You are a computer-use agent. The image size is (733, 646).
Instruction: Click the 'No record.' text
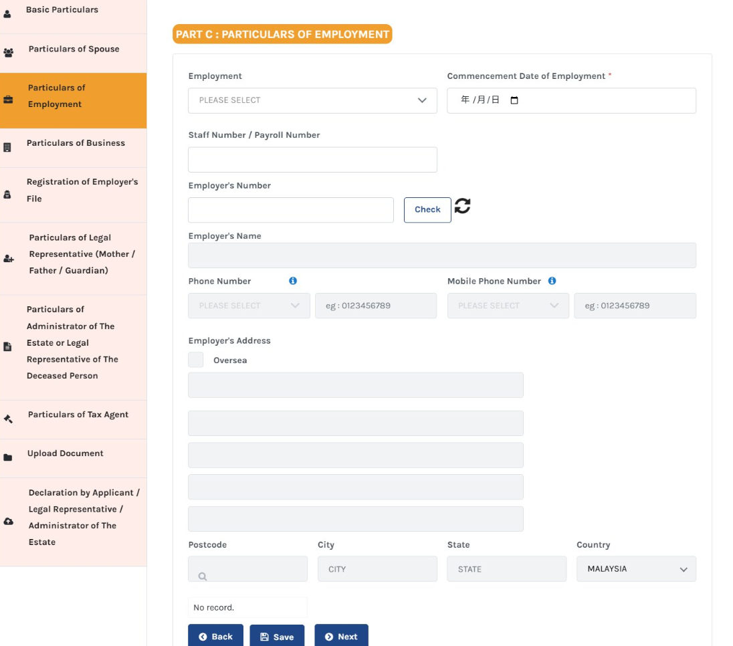(213, 608)
